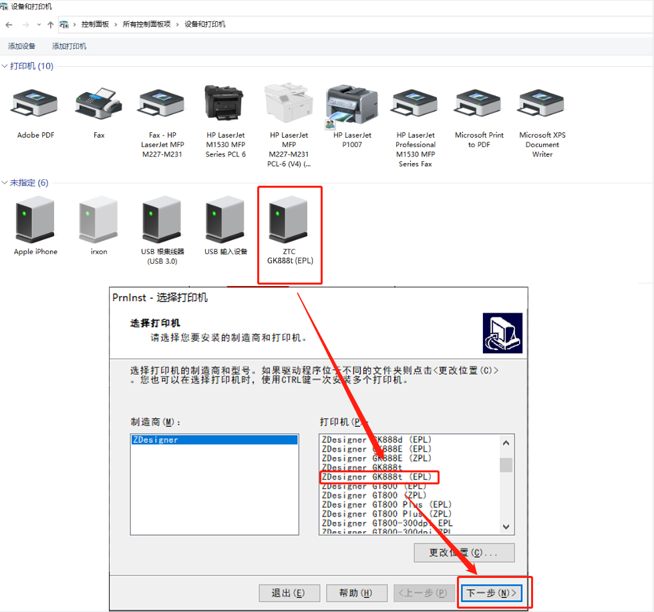This screenshot has height=612, width=654.
Task: Select the Fax device icon
Action: click(x=99, y=104)
